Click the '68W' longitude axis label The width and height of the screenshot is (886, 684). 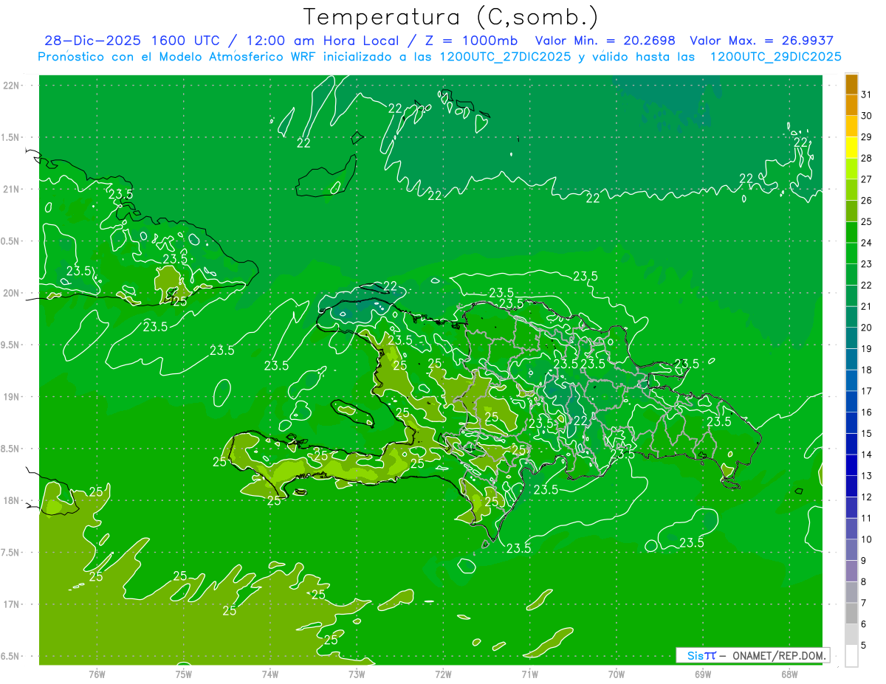pos(789,674)
